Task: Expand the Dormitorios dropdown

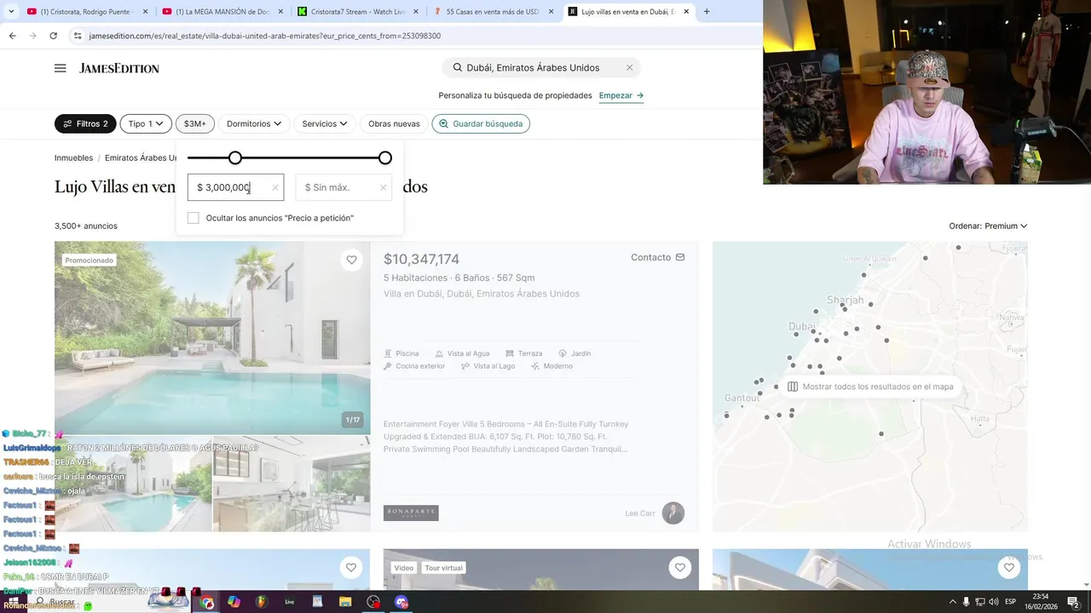Action: 254,123
